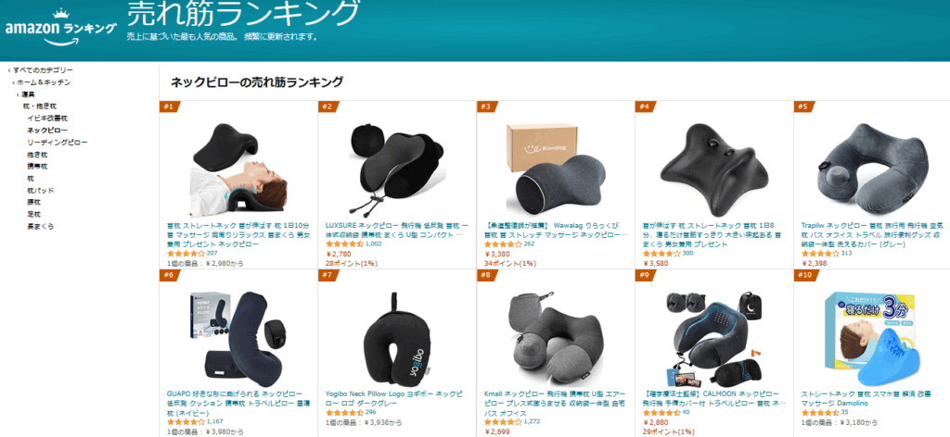Click star rating of LUXSURE pillow
Screen dimensions: 950x437
coord(344,244)
